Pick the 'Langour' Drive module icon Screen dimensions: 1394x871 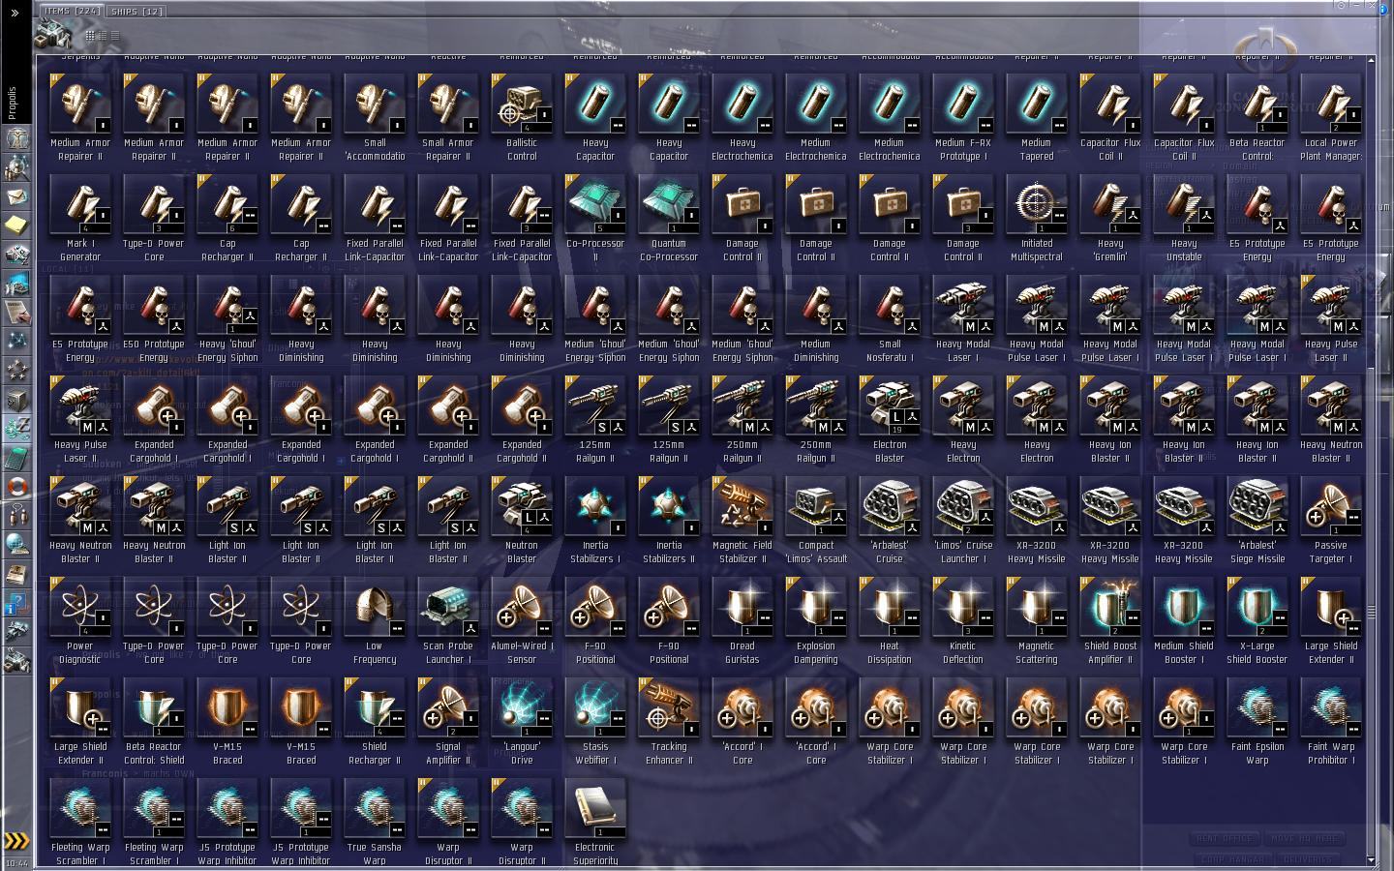pos(522,708)
